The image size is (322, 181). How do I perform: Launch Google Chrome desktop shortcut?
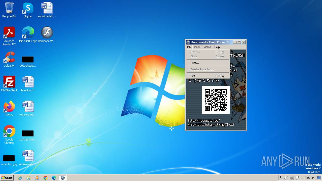click(9, 134)
